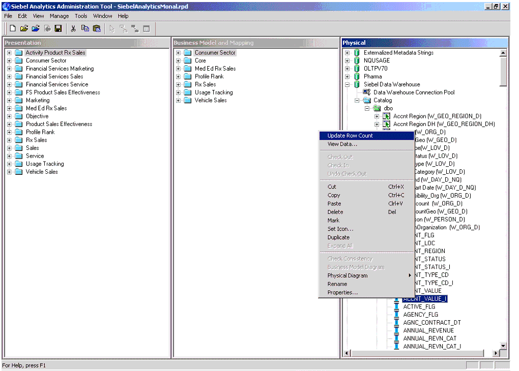The height and width of the screenshot is (371, 519).
Task: Choose Properties... in the context menu
Action: pyautogui.click(x=342, y=292)
